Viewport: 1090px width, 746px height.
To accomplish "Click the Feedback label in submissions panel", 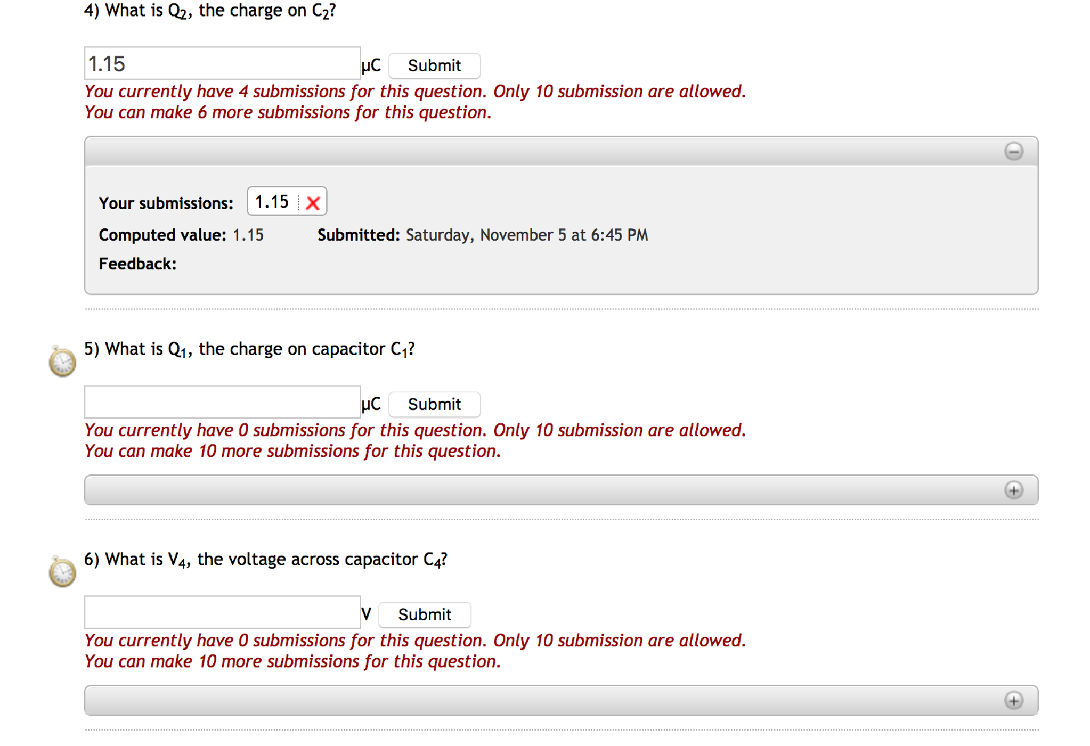I will point(137,264).
